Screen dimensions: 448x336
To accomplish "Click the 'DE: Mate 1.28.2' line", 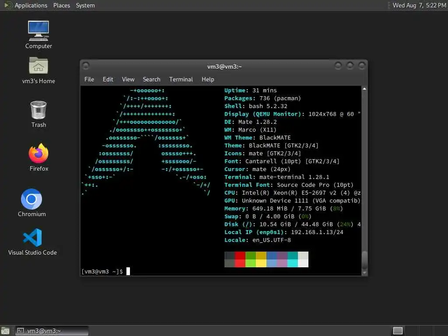I will (x=251, y=122).
